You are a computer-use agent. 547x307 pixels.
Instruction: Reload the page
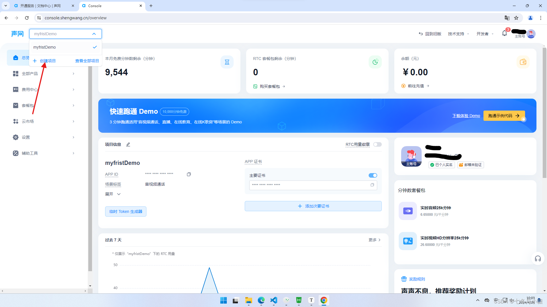tap(27, 18)
